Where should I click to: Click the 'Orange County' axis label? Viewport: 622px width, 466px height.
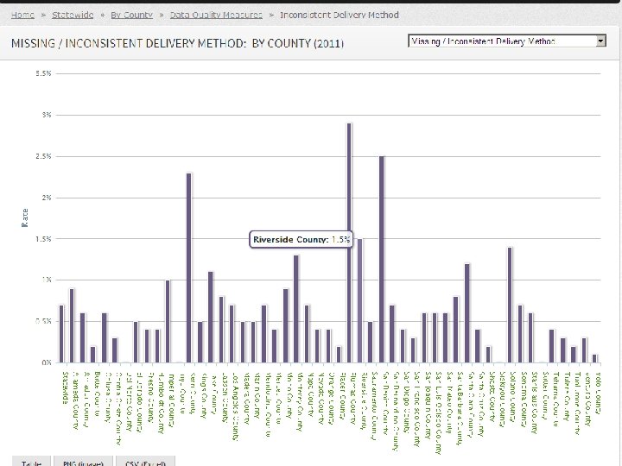(x=331, y=399)
